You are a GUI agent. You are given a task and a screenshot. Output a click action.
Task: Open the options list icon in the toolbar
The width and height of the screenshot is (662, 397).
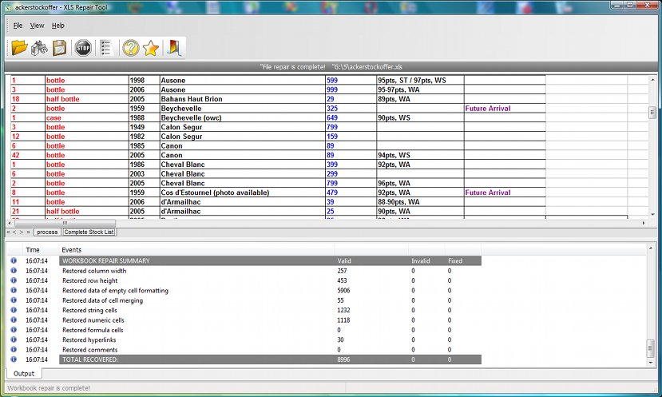(106, 48)
